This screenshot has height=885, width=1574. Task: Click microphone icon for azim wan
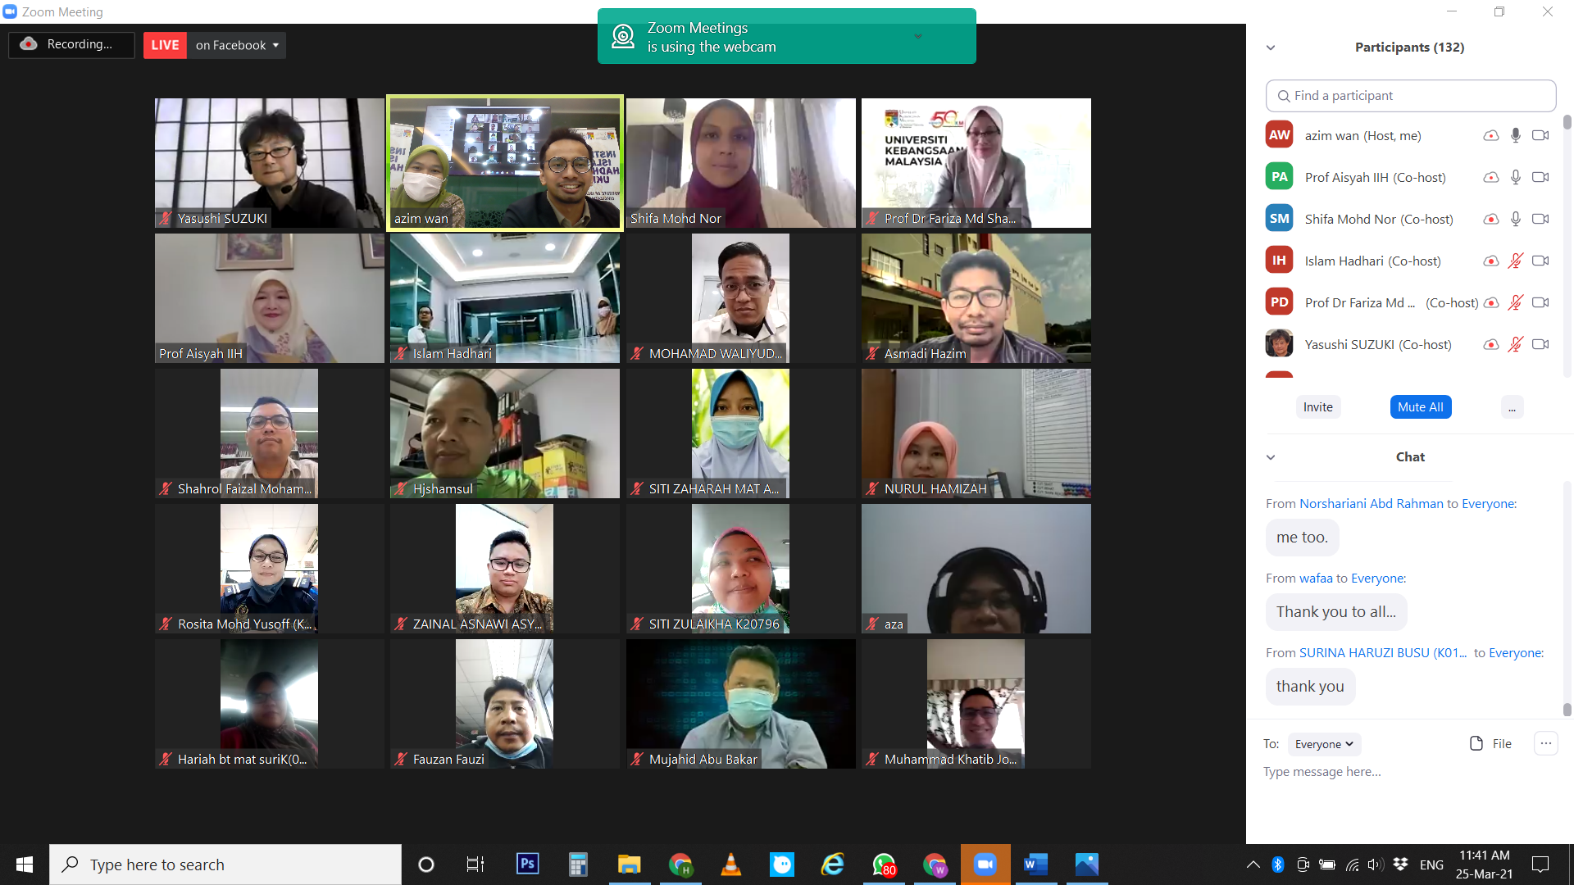1516,135
